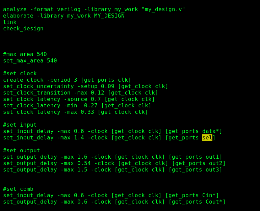Click the highlighted word sel
The image size is (260, 211).
point(207,138)
